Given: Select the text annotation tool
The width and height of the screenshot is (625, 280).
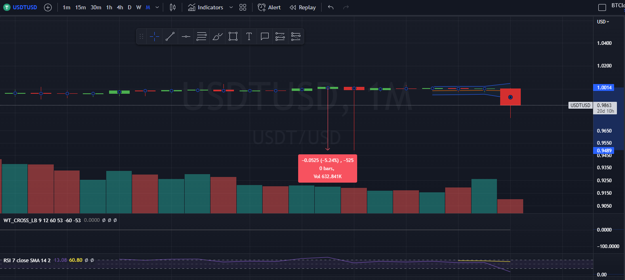Looking at the screenshot, I should click(249, 36).
